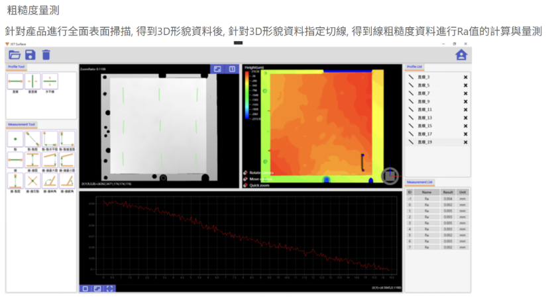Save using the floppy disk icon
550x299 pixels.
30,55
